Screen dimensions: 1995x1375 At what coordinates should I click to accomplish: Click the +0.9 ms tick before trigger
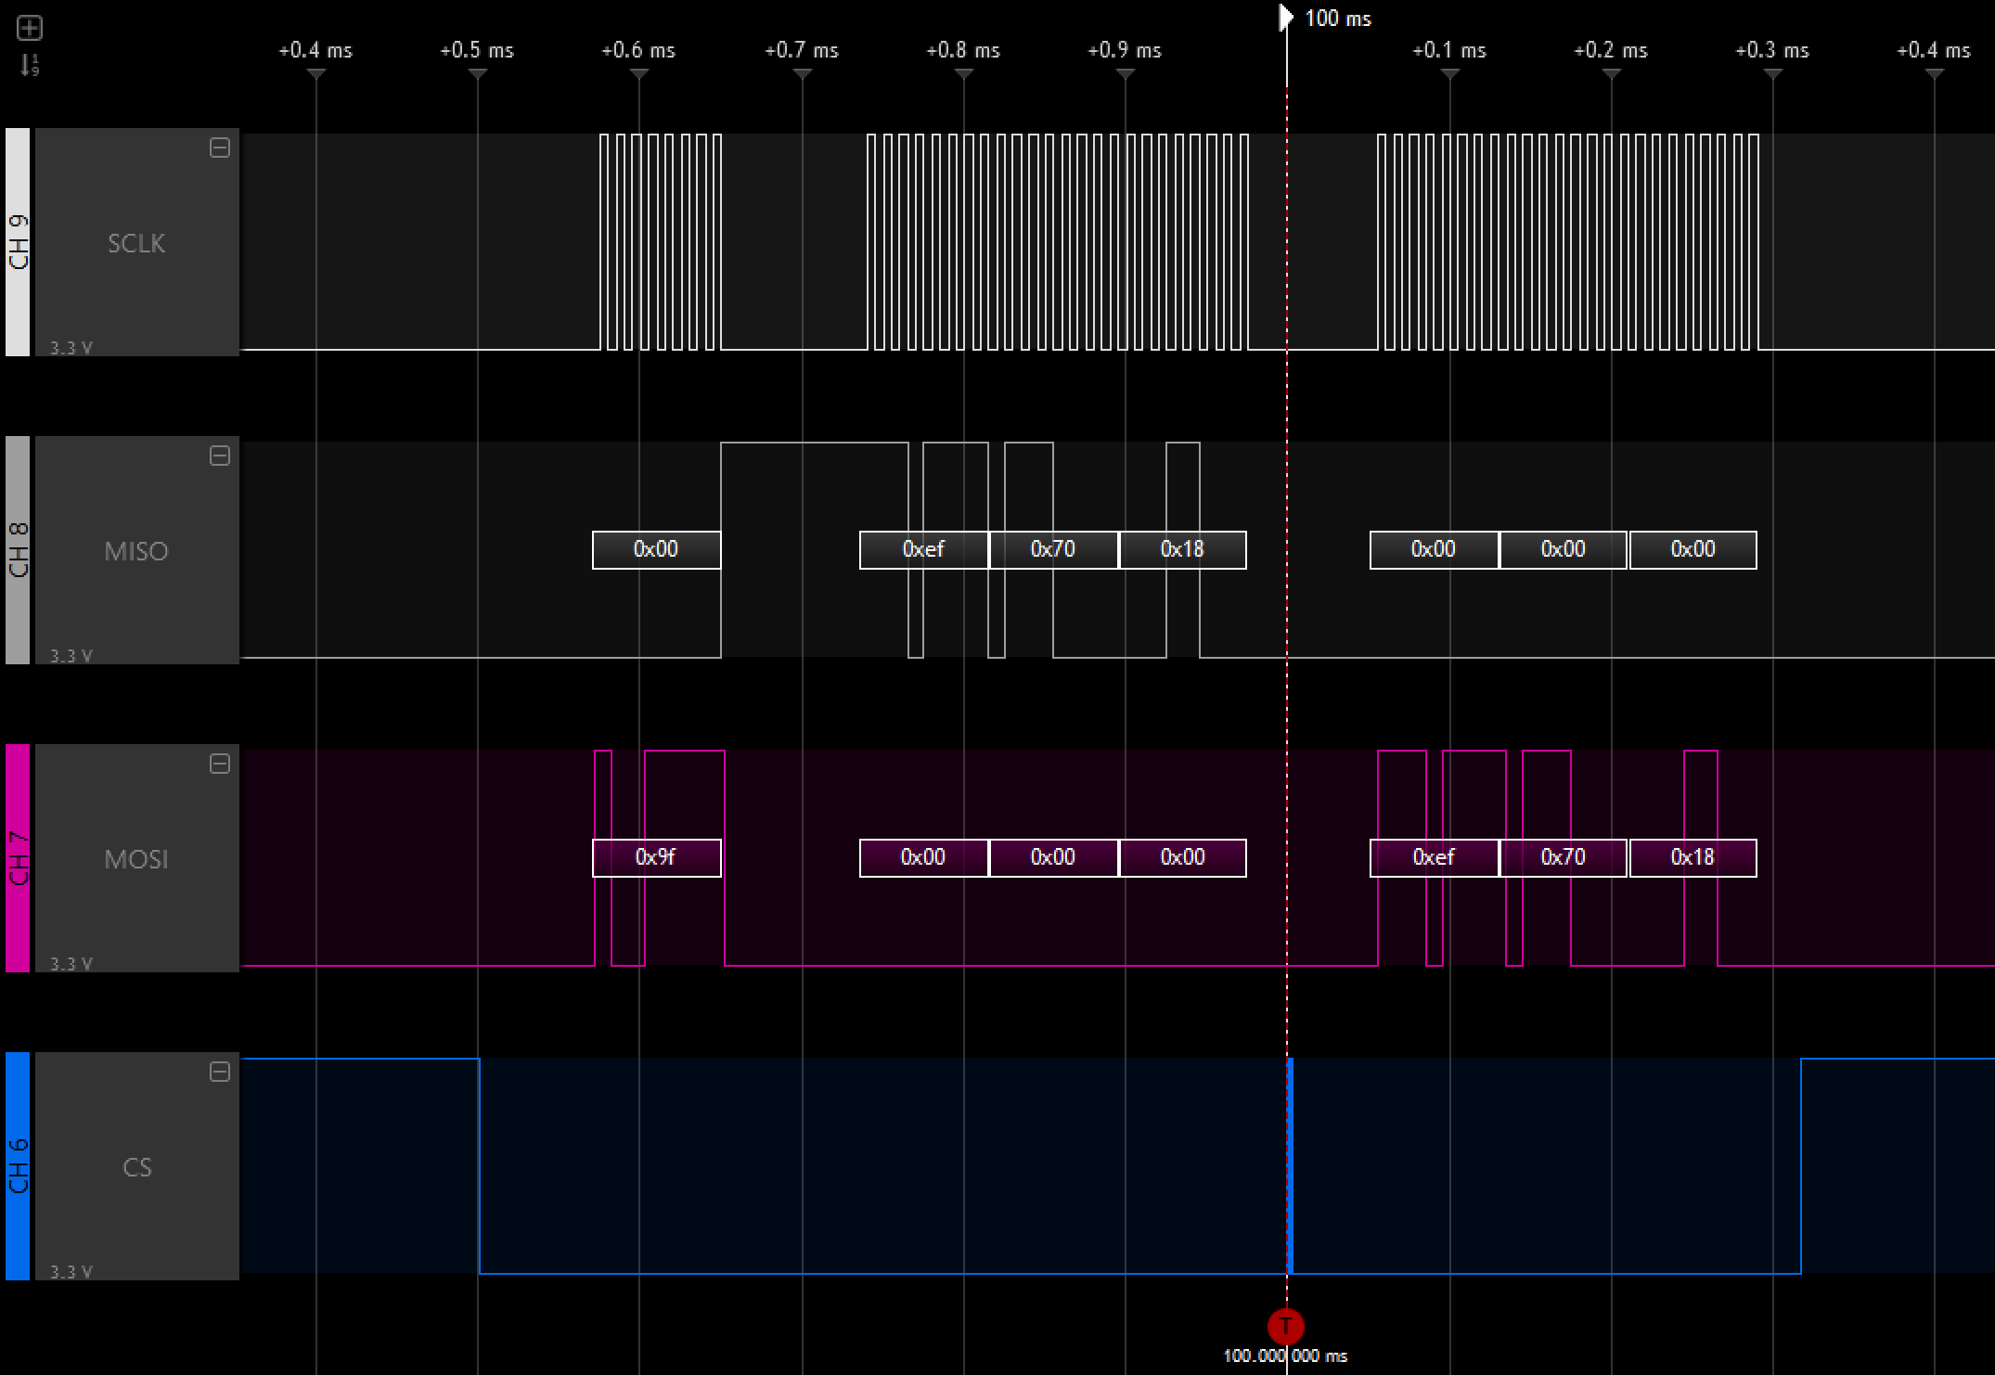[1125, 51]
